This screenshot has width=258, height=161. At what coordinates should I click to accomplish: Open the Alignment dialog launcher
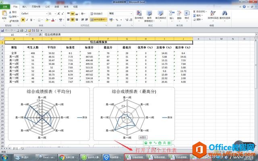tap(106, 25)
